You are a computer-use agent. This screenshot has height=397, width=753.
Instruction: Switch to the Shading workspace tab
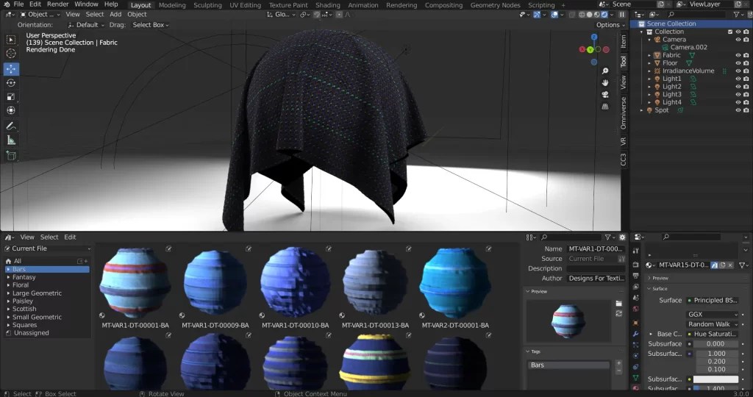pos(327,5)
